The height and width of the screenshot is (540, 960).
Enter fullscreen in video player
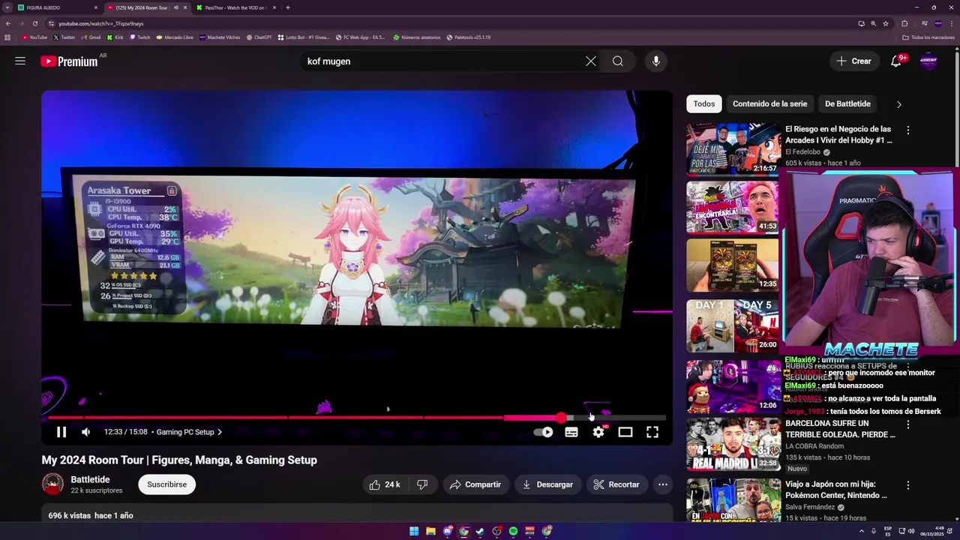click(x=652, y=432)
